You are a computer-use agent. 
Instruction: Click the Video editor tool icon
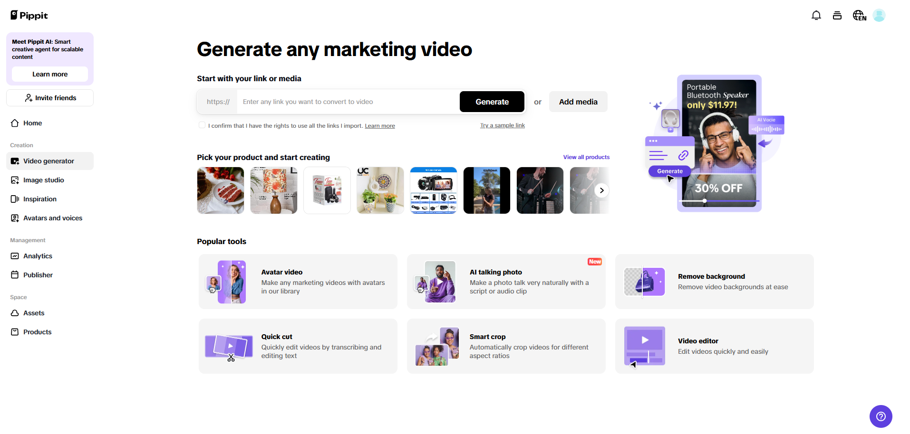[644, 347]
